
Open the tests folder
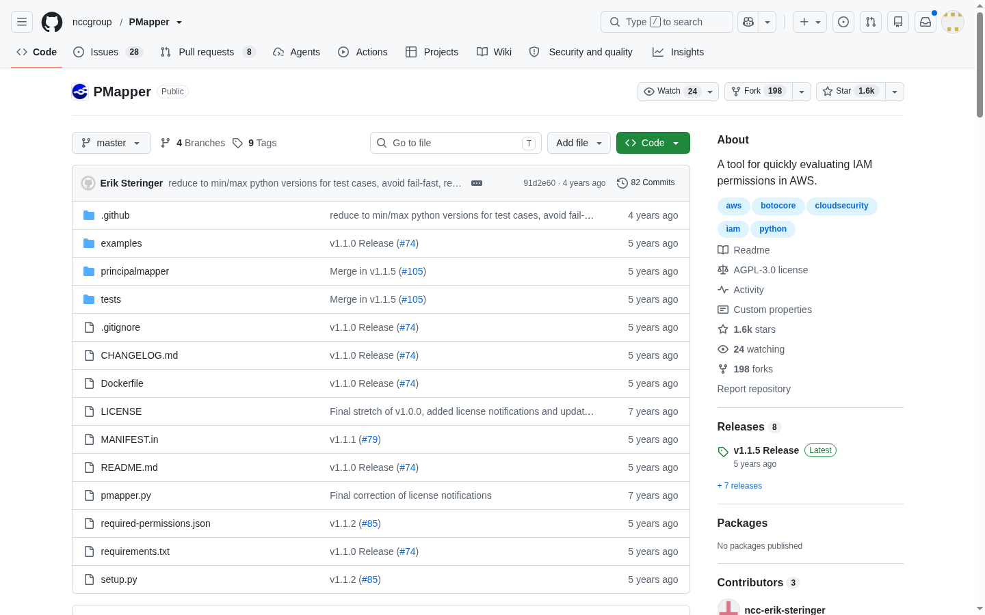click(111, 299)
